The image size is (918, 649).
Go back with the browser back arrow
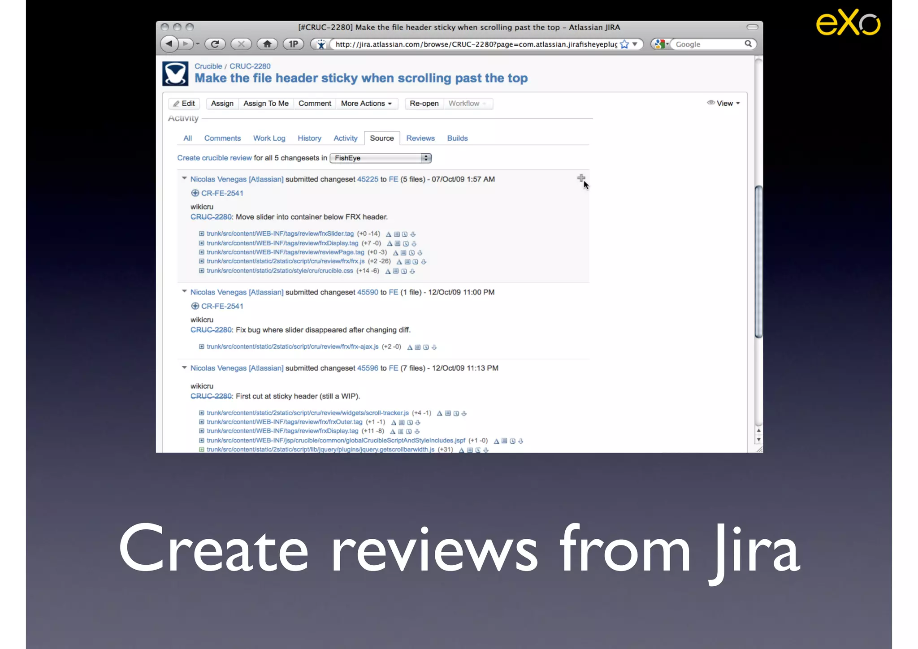click(x=169, y=44)
